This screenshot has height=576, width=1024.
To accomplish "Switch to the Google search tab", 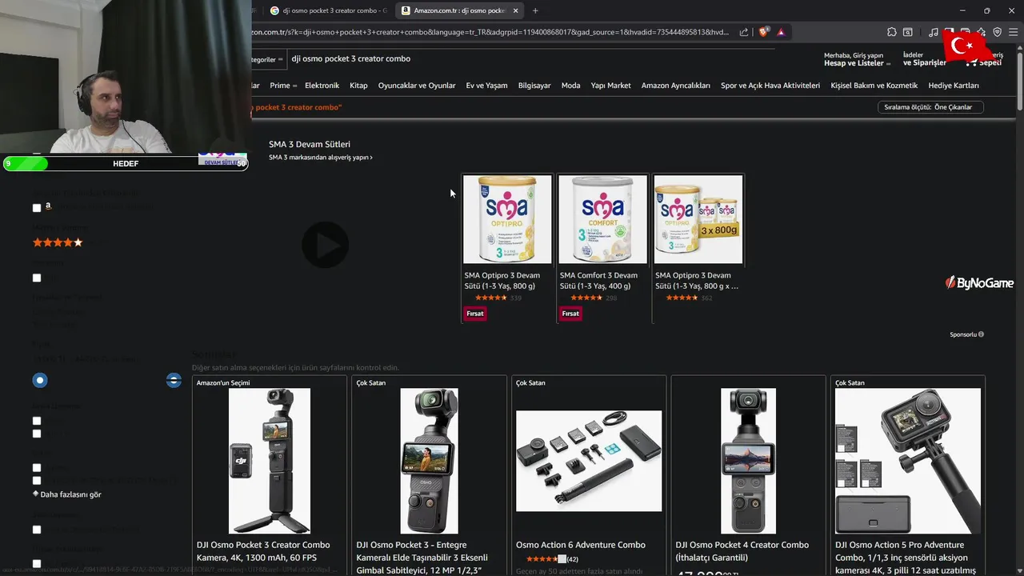I will 328,10.
